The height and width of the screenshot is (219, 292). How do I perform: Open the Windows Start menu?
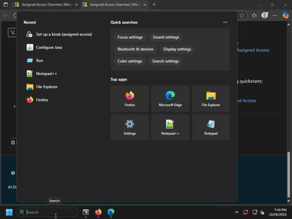pyautogui.click(x=9, y=212)
